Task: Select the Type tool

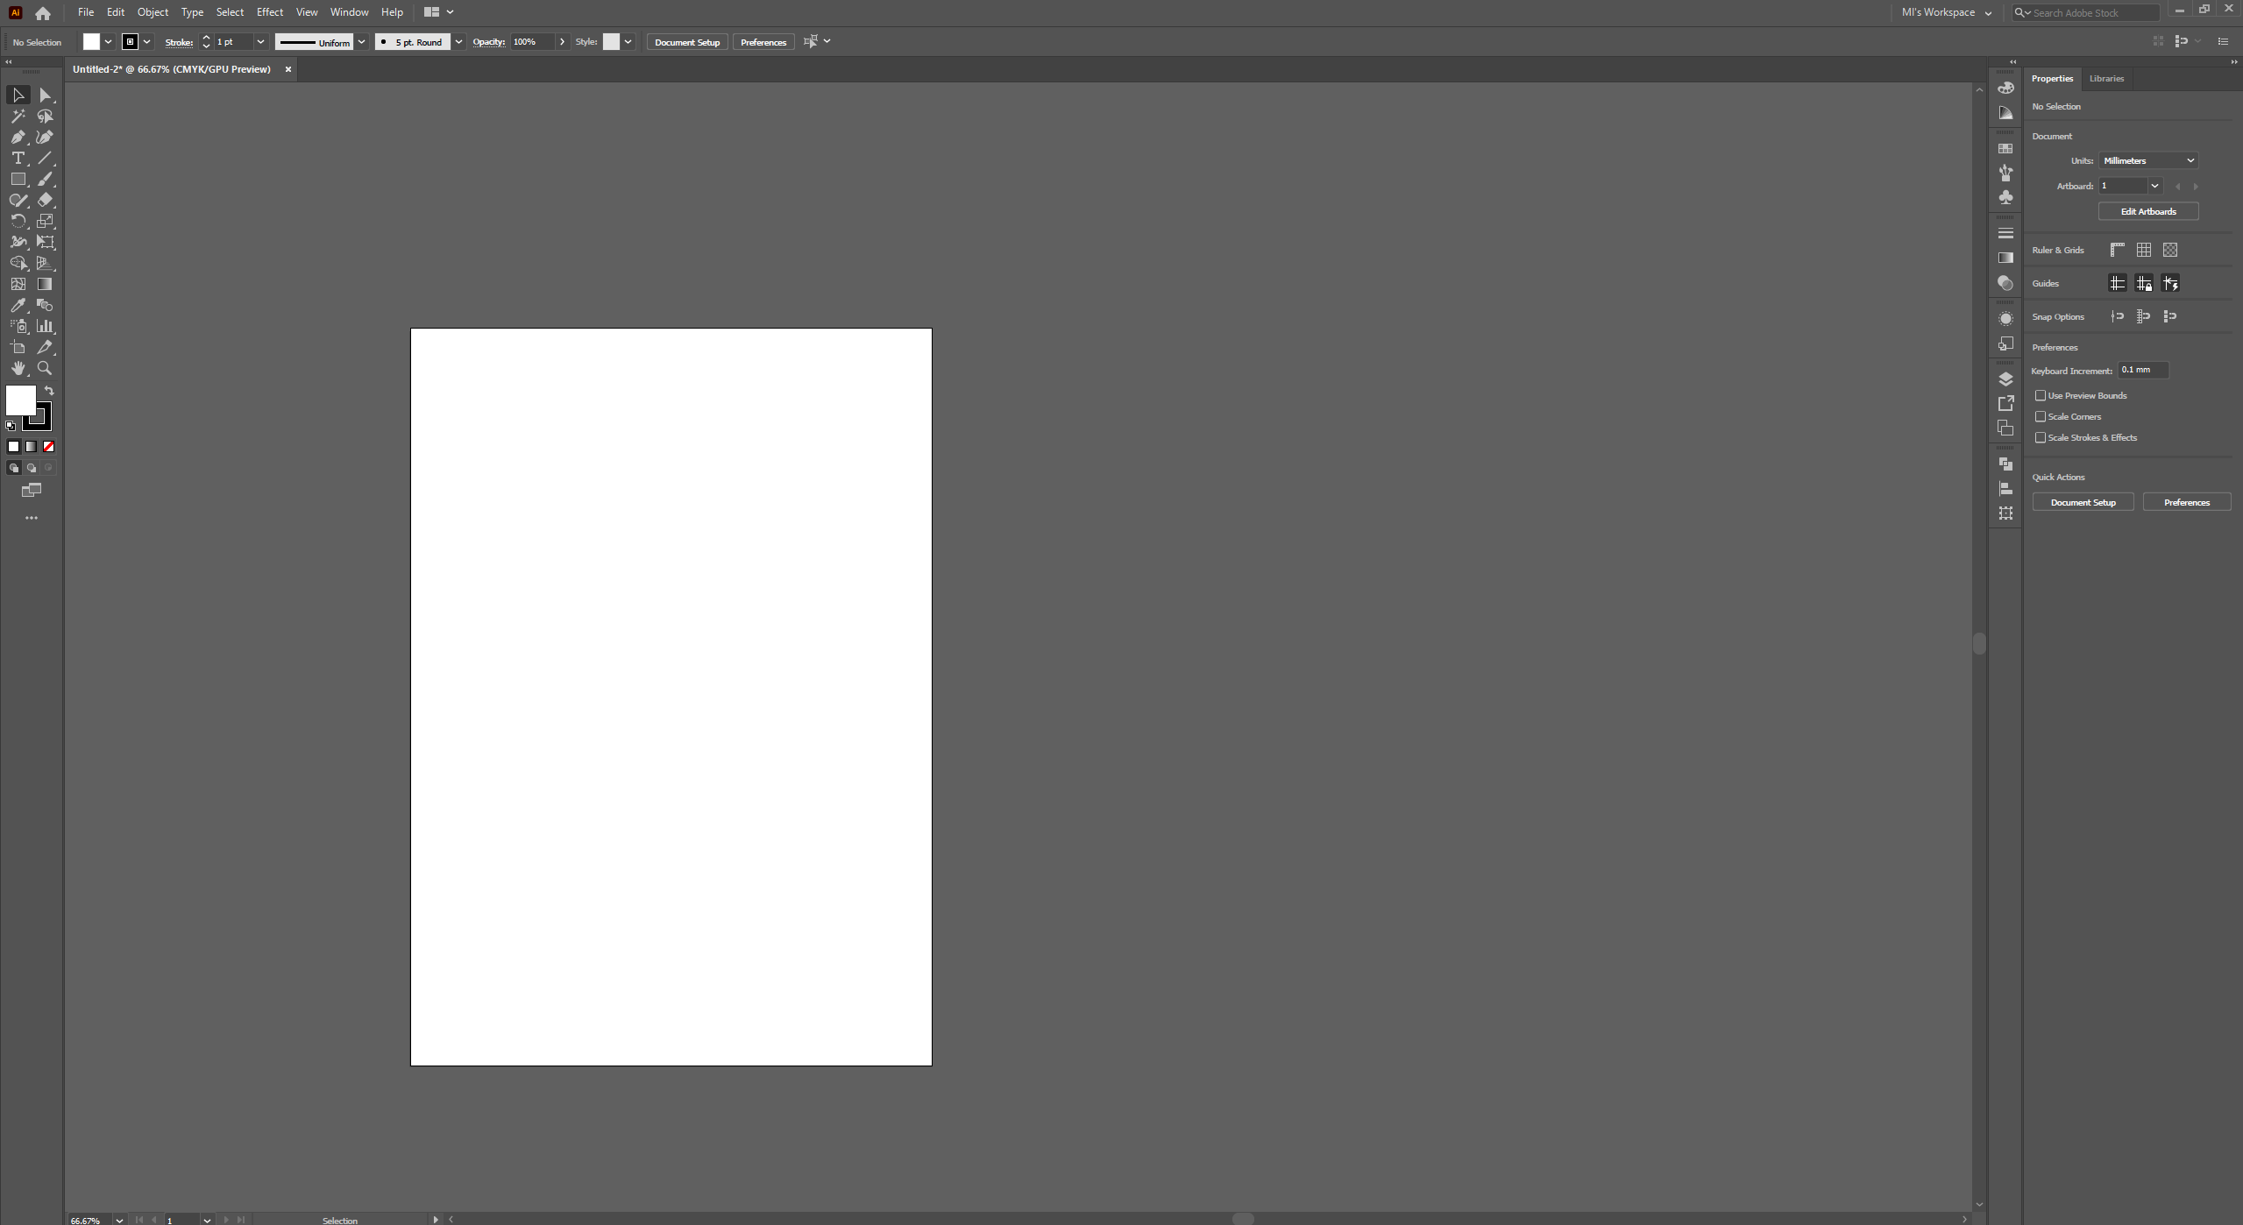Action: click(x=18, y=158)
